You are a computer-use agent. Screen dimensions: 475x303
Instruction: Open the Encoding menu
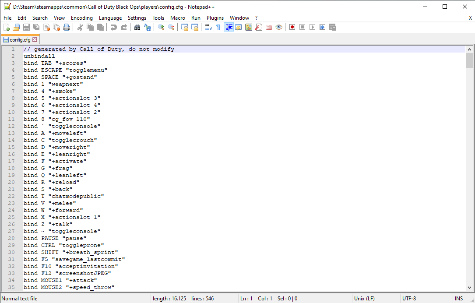(x=82, y=18)
